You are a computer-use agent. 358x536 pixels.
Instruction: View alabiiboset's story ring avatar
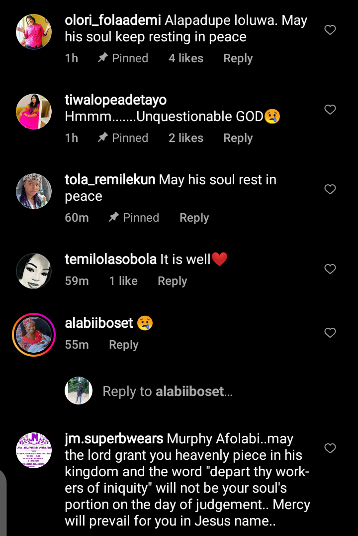pyautogui.click(x=34, y=335)
